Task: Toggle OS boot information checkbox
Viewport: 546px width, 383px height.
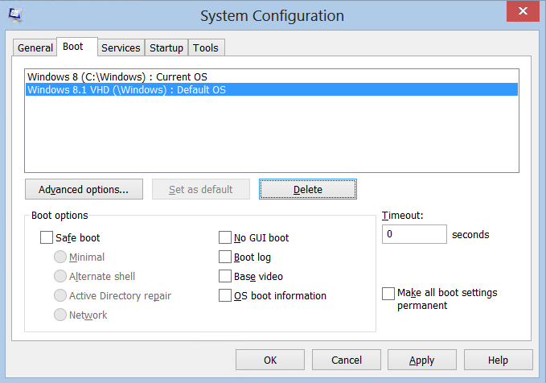Action: (x=225, y=295)
